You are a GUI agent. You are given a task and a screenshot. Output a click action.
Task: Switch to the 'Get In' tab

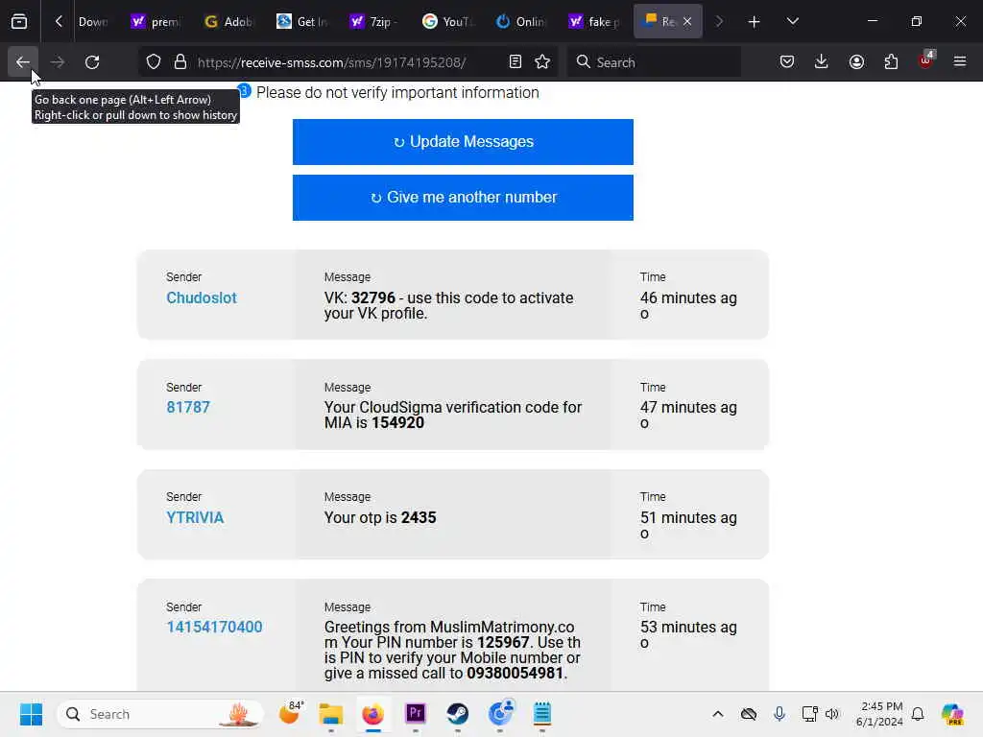point(302,22)
